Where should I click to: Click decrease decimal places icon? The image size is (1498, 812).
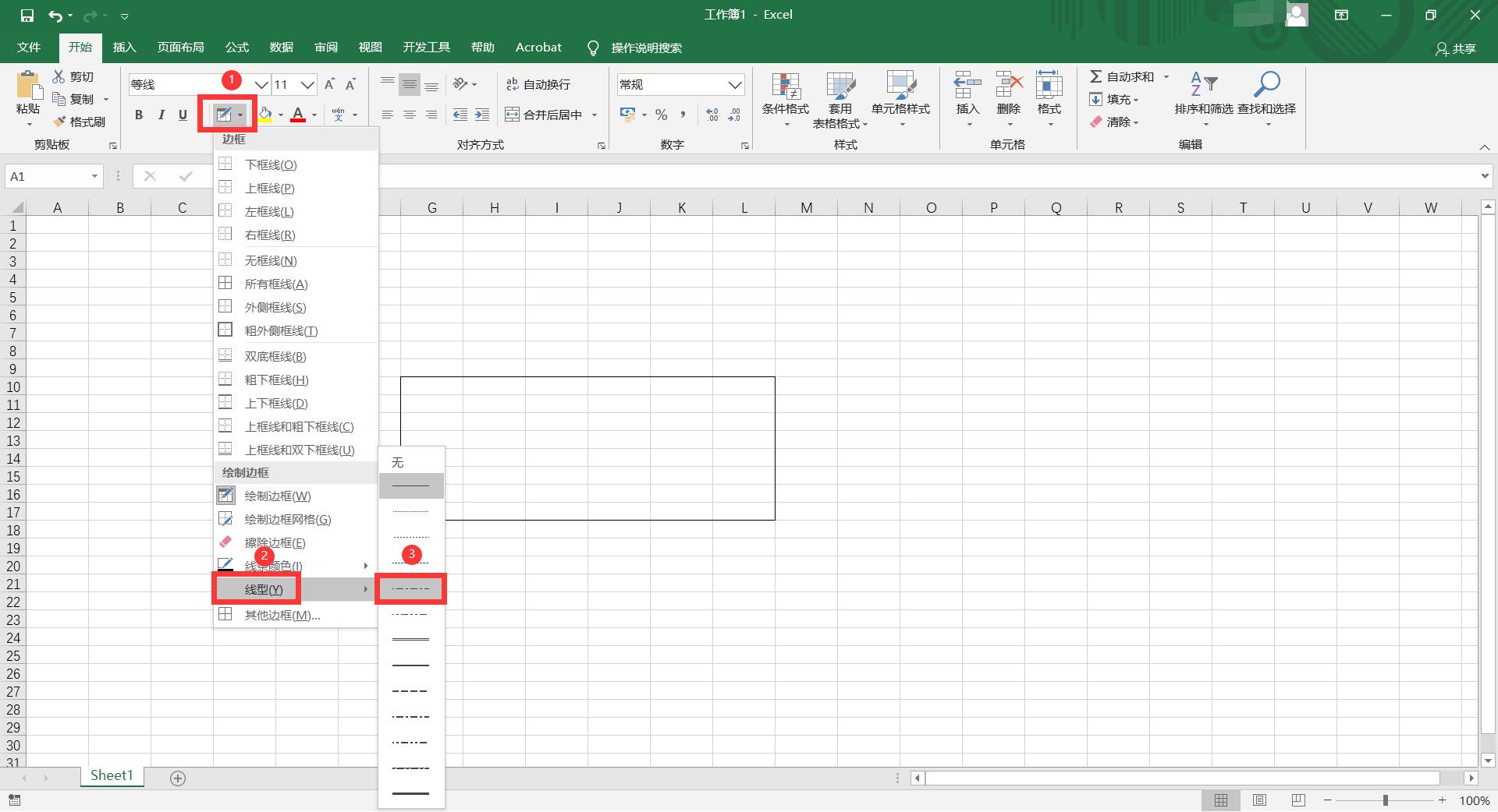734,115
